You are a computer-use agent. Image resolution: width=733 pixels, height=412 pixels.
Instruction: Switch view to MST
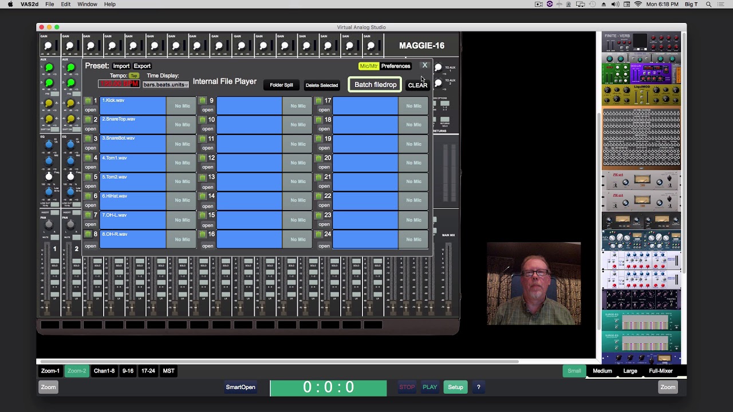pos(168,371)
